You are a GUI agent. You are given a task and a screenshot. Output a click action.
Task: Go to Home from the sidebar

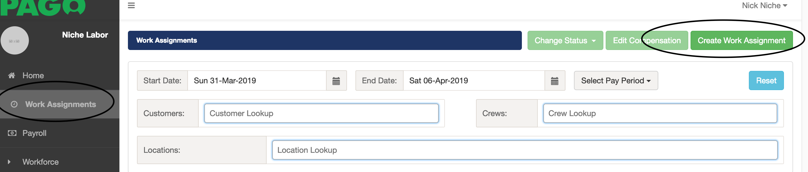coord(33,75)
